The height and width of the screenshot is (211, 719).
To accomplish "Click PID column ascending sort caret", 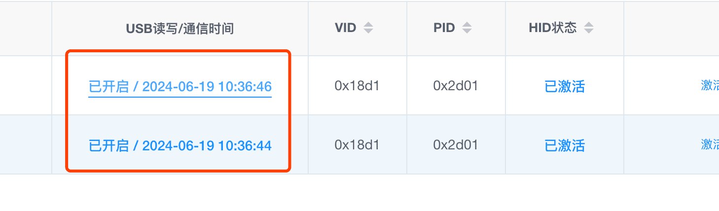I will pyautogui.click(x=467, y=25).
